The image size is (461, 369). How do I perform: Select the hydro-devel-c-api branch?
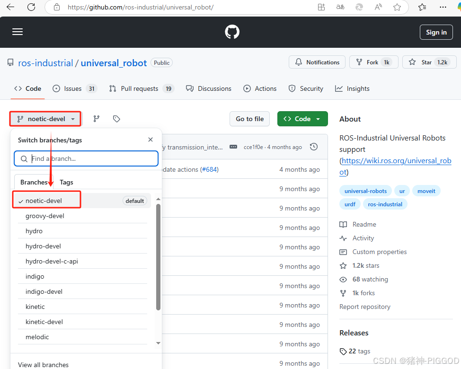[x=82, y=261]
